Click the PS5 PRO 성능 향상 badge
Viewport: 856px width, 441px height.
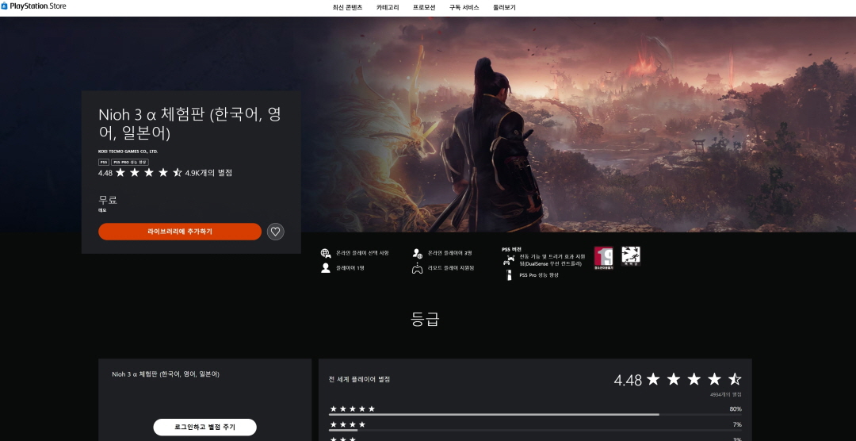click(x=130, y=163)
